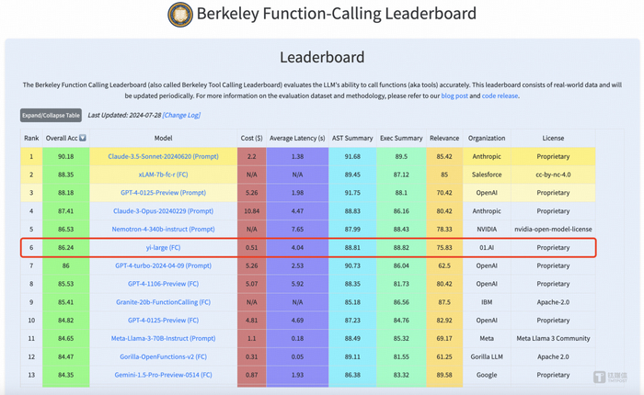Screen dimensions: 644x395
Task: Click the Relevance column header
Action: (x=444, y=139)
